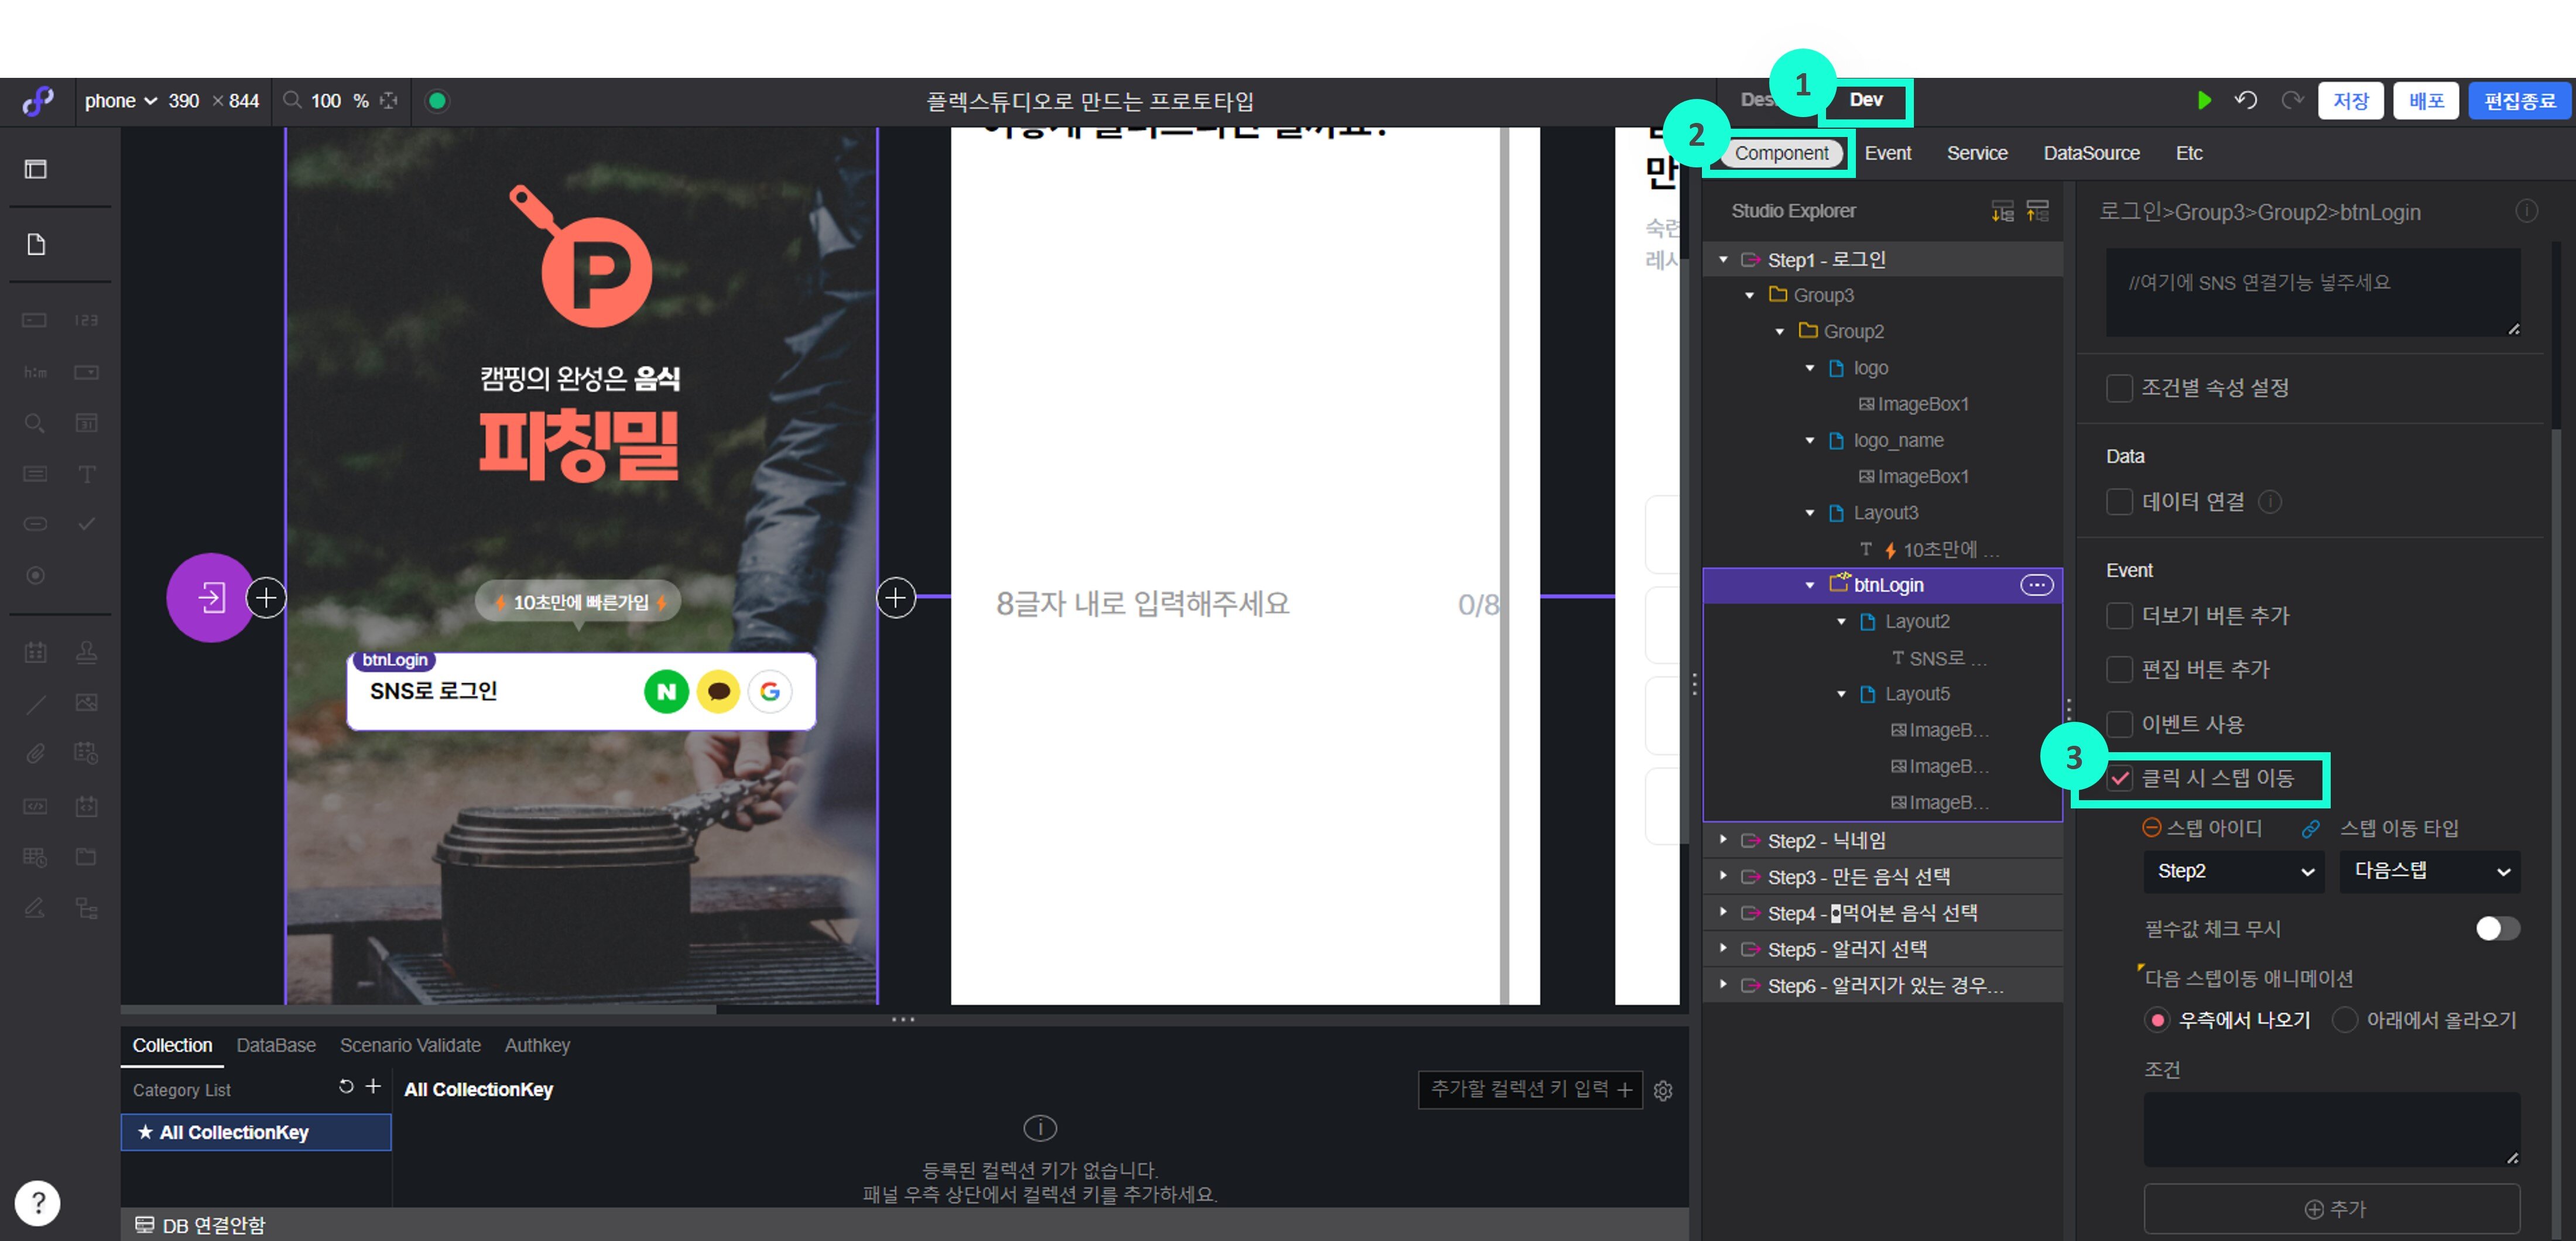Screen dimensions: 2576x1241
Task: Open the Etc tab
Action: point(2189,153)
